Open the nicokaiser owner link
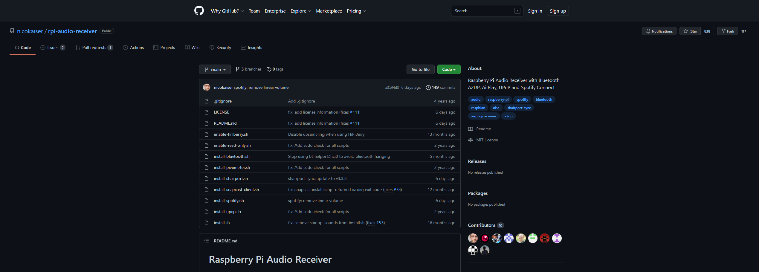Viewport: 759px width, 272px height. 30,31
